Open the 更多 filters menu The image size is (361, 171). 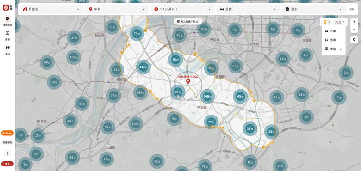point(314,9)
